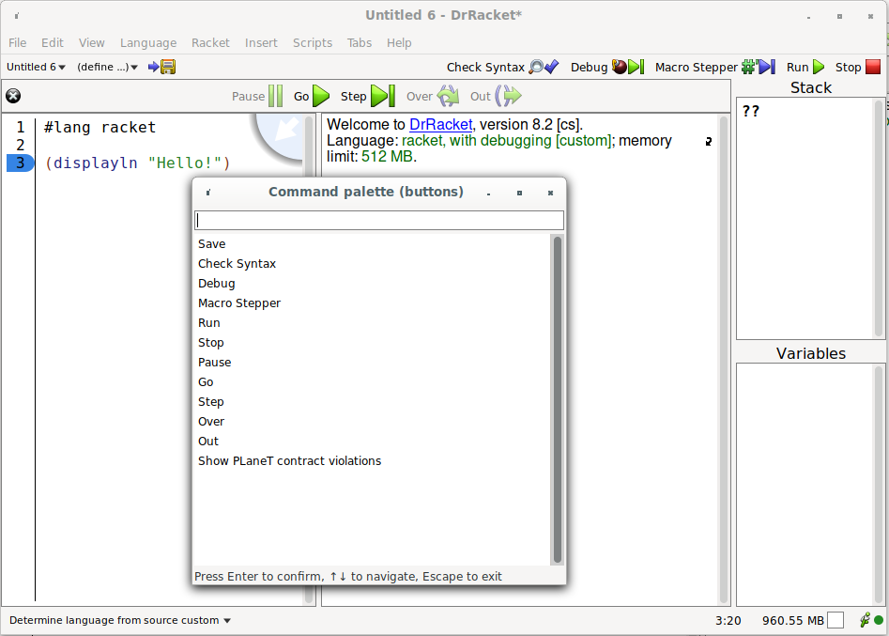Launch the Macro Stepper from the toolbar
The width and height of the screenshot is (889, 636).
click(x=715, y=67)
